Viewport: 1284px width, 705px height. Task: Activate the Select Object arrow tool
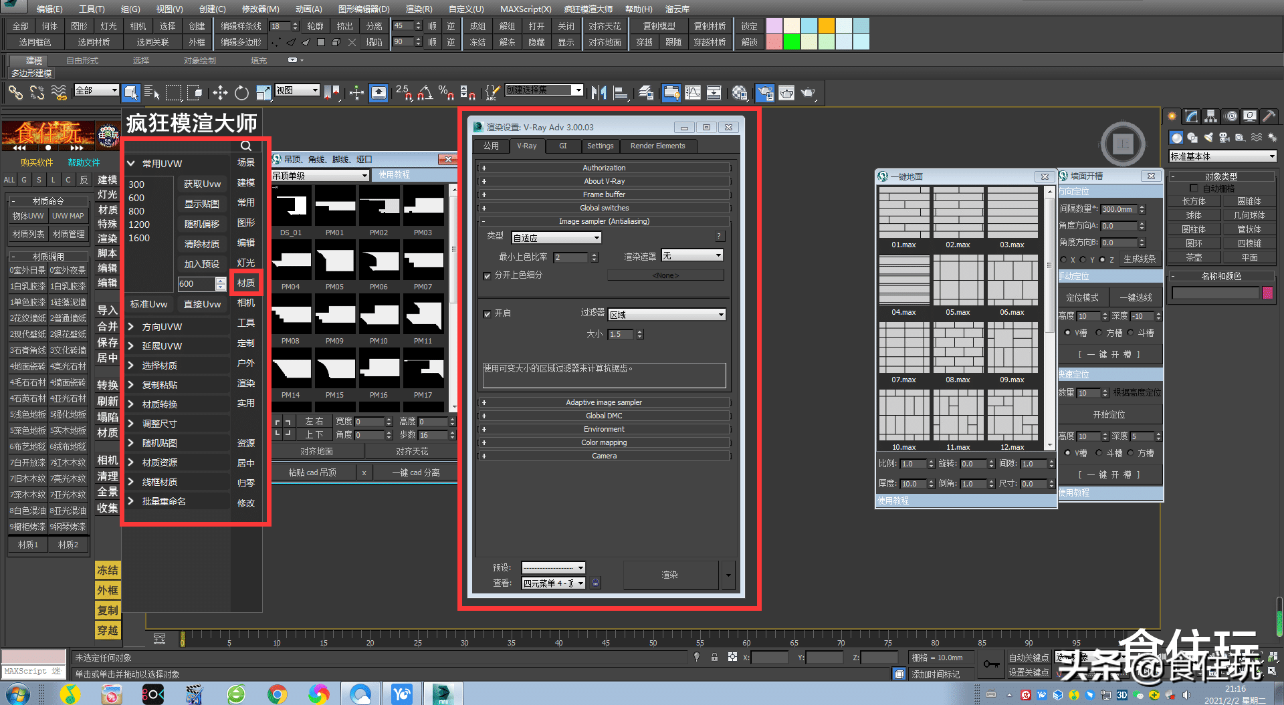pos(131,92)
